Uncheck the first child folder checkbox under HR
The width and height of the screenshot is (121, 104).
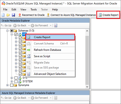20,38
